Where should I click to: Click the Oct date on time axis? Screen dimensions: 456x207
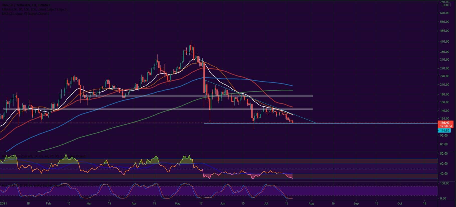400,204
